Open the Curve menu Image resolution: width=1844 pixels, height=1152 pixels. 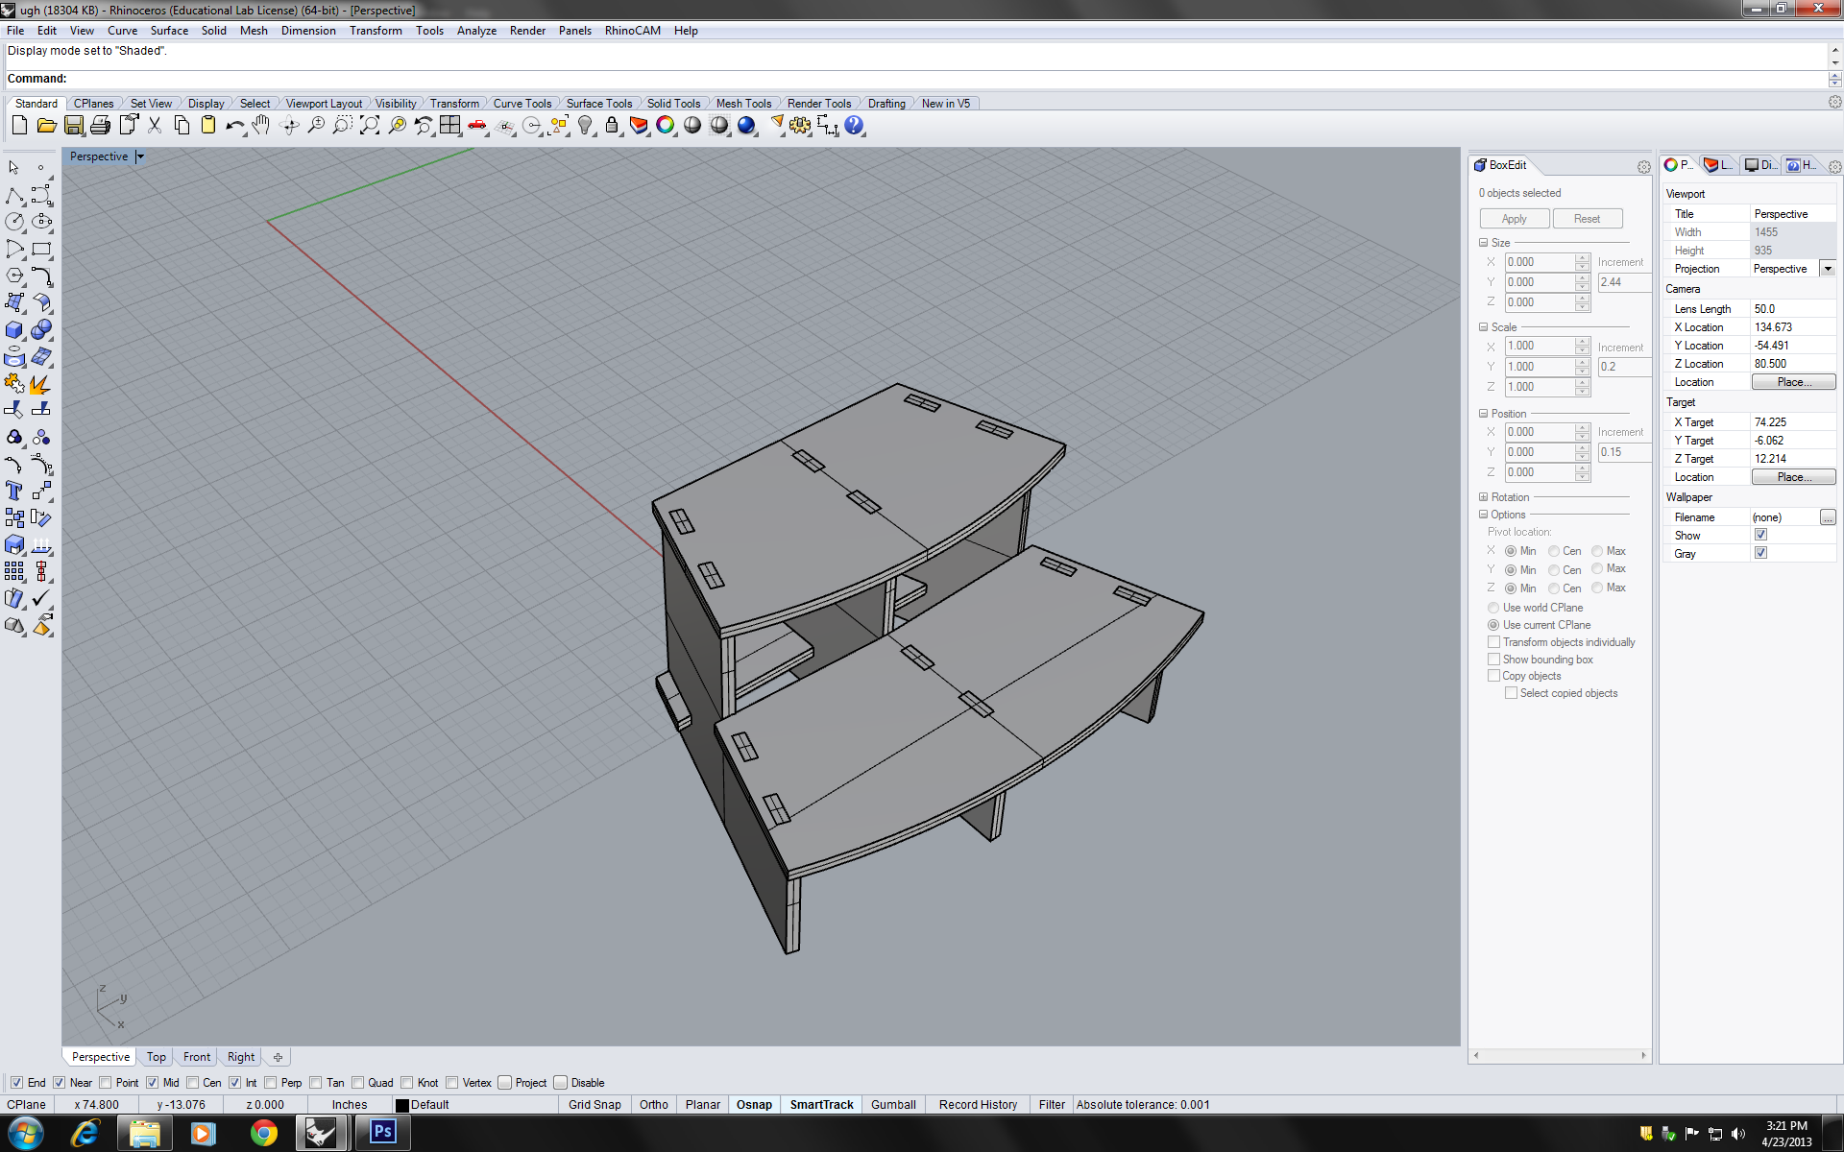click(x=122, y=31)
